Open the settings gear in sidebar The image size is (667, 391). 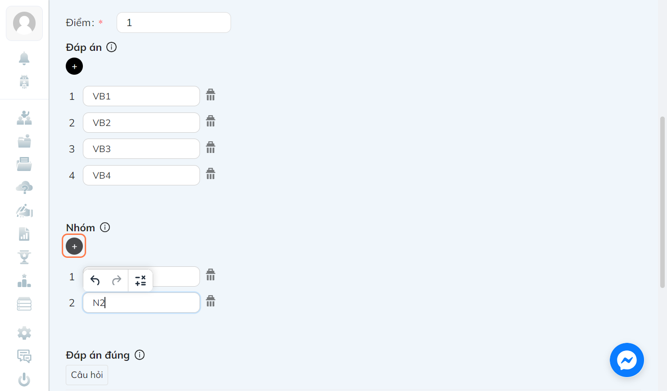pyautogui.click(x=24, y=333)
